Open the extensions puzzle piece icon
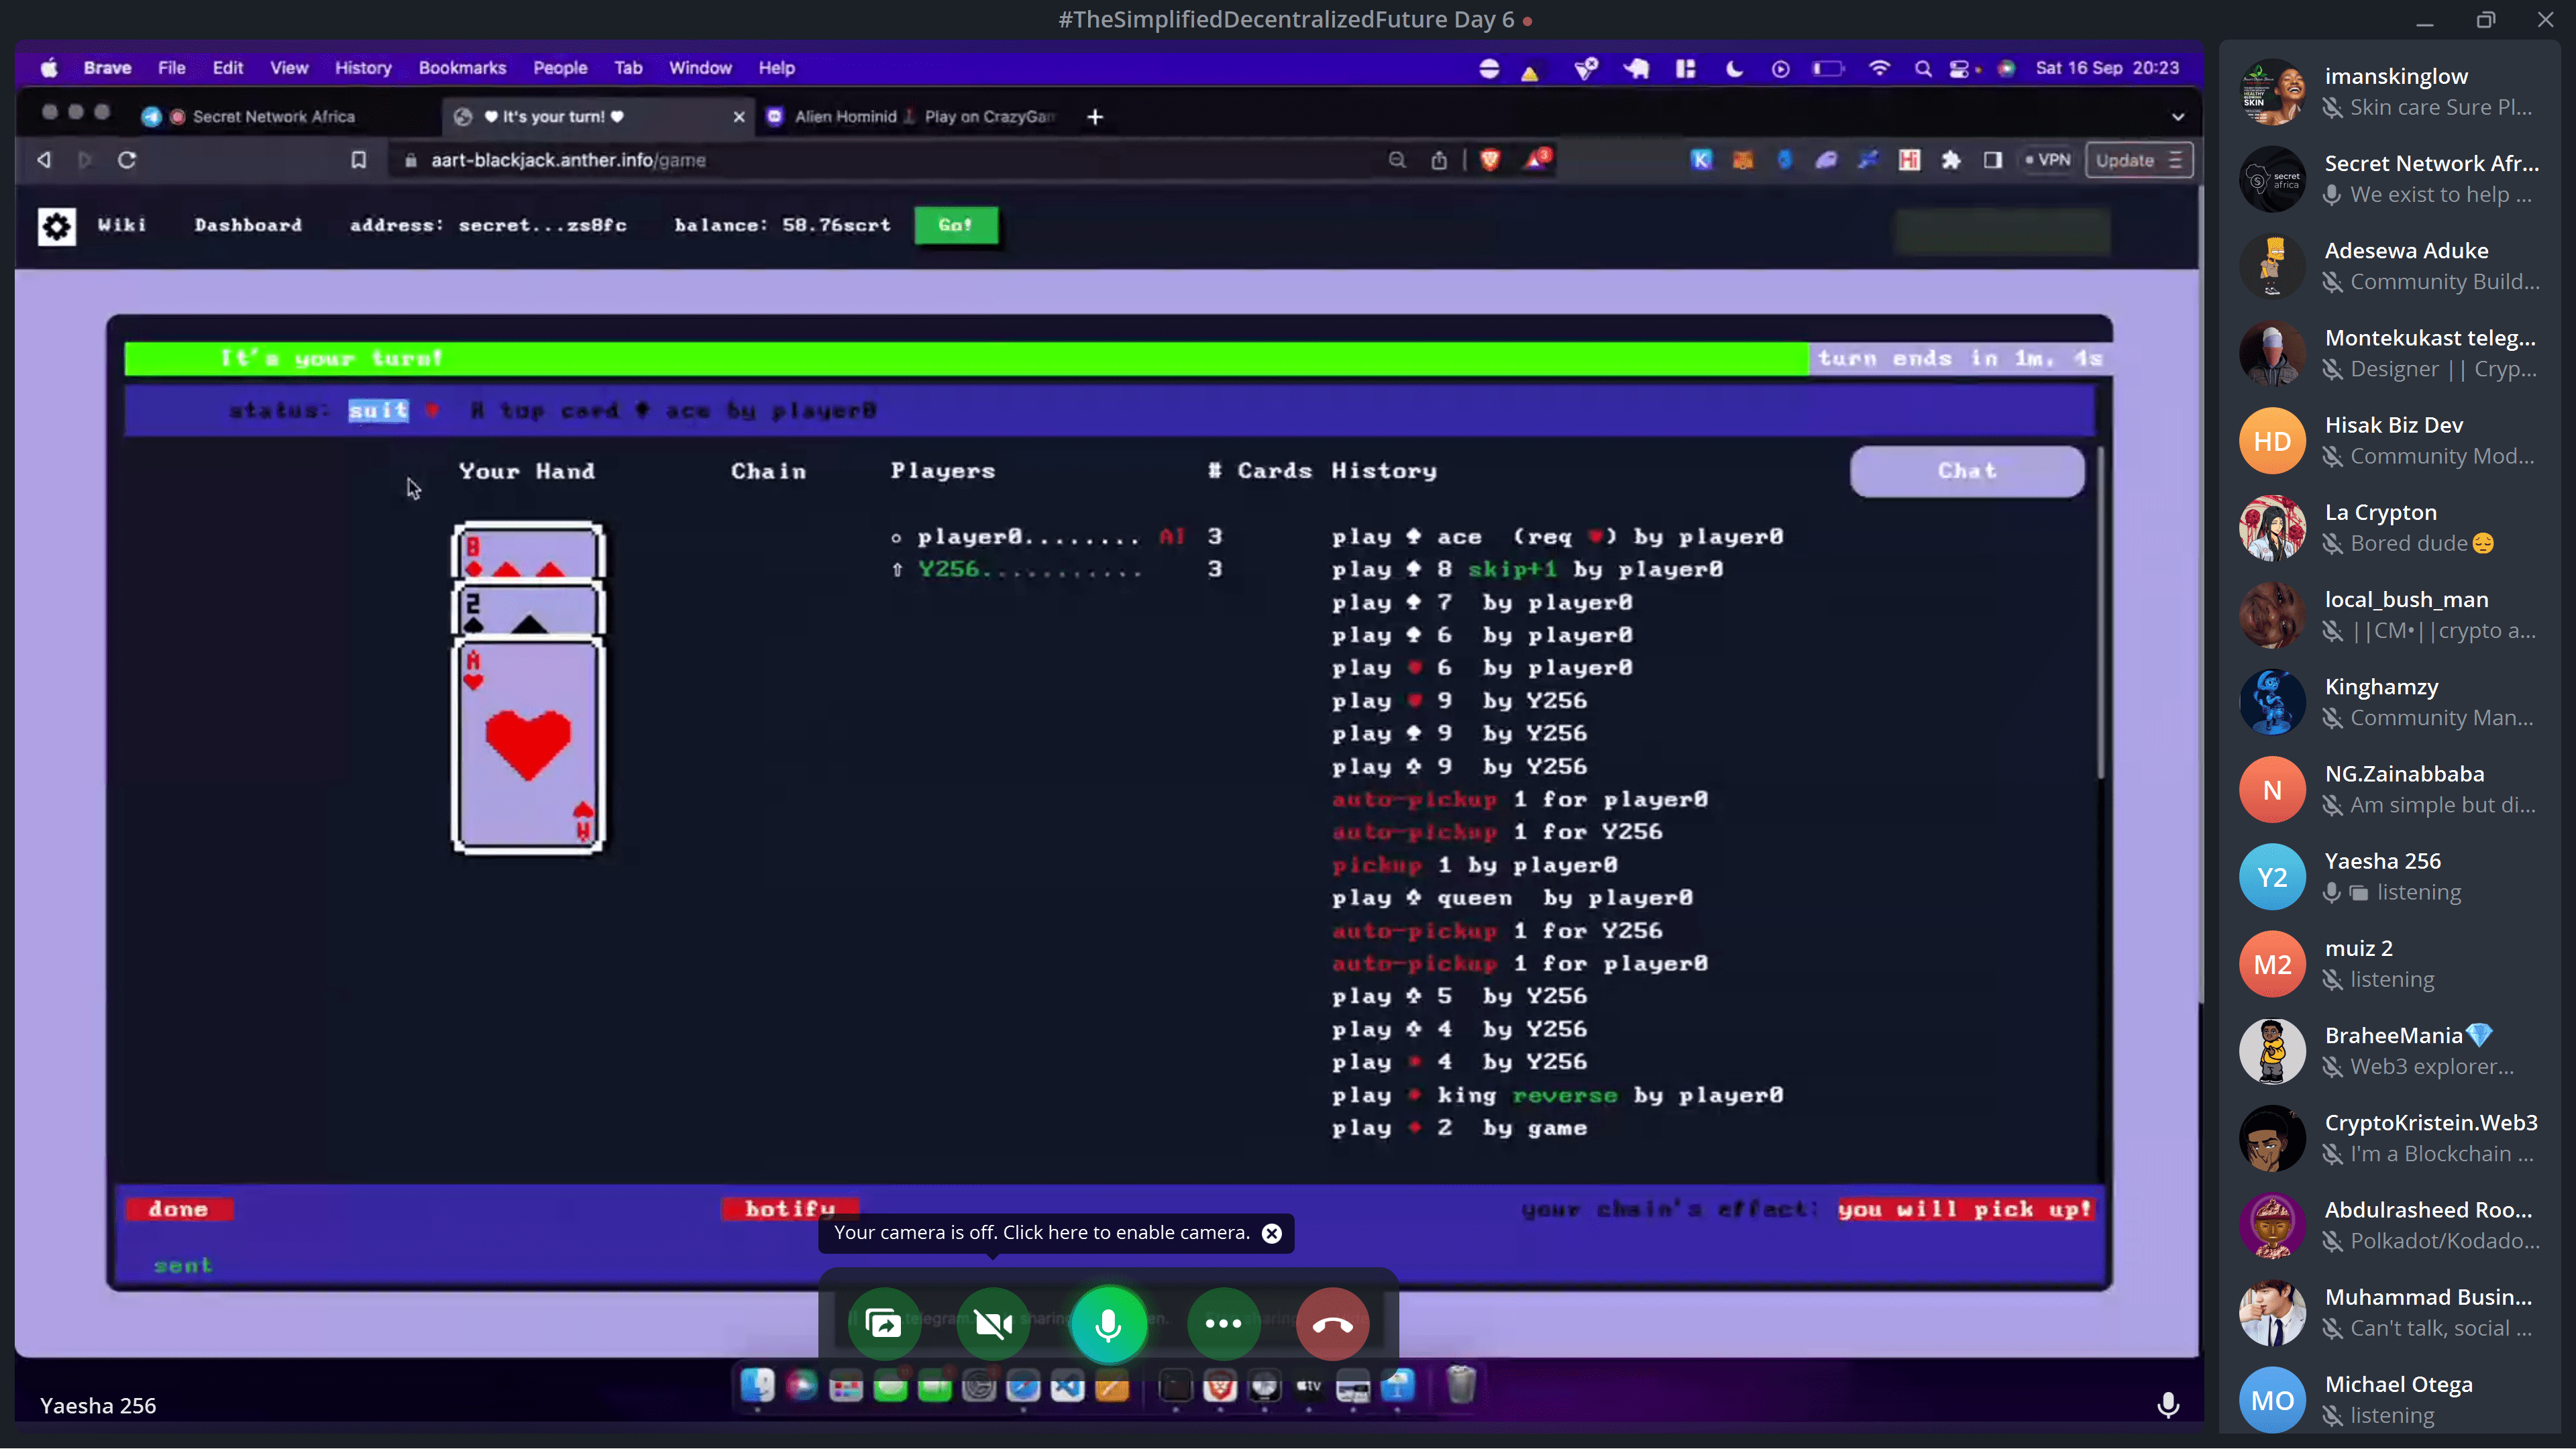The image size is (2576, 1449). tap(1951, 160)
